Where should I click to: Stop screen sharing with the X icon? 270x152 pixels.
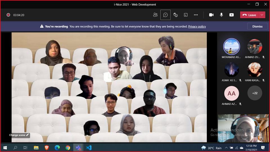coord(231,15)
